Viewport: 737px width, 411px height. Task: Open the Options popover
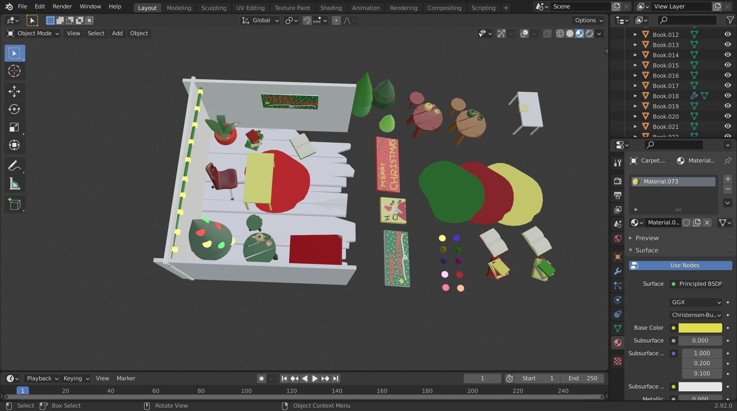[588, 20]
